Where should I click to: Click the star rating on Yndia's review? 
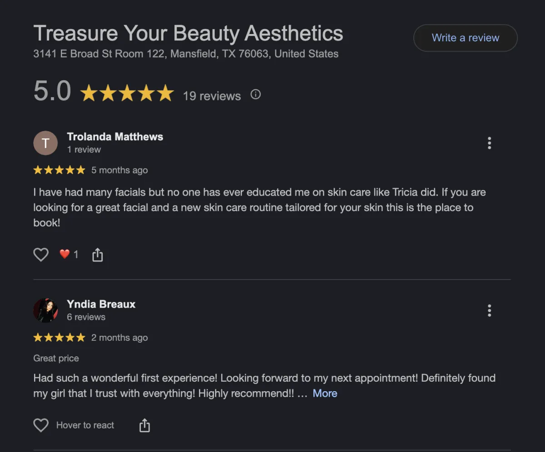point(59,338)
